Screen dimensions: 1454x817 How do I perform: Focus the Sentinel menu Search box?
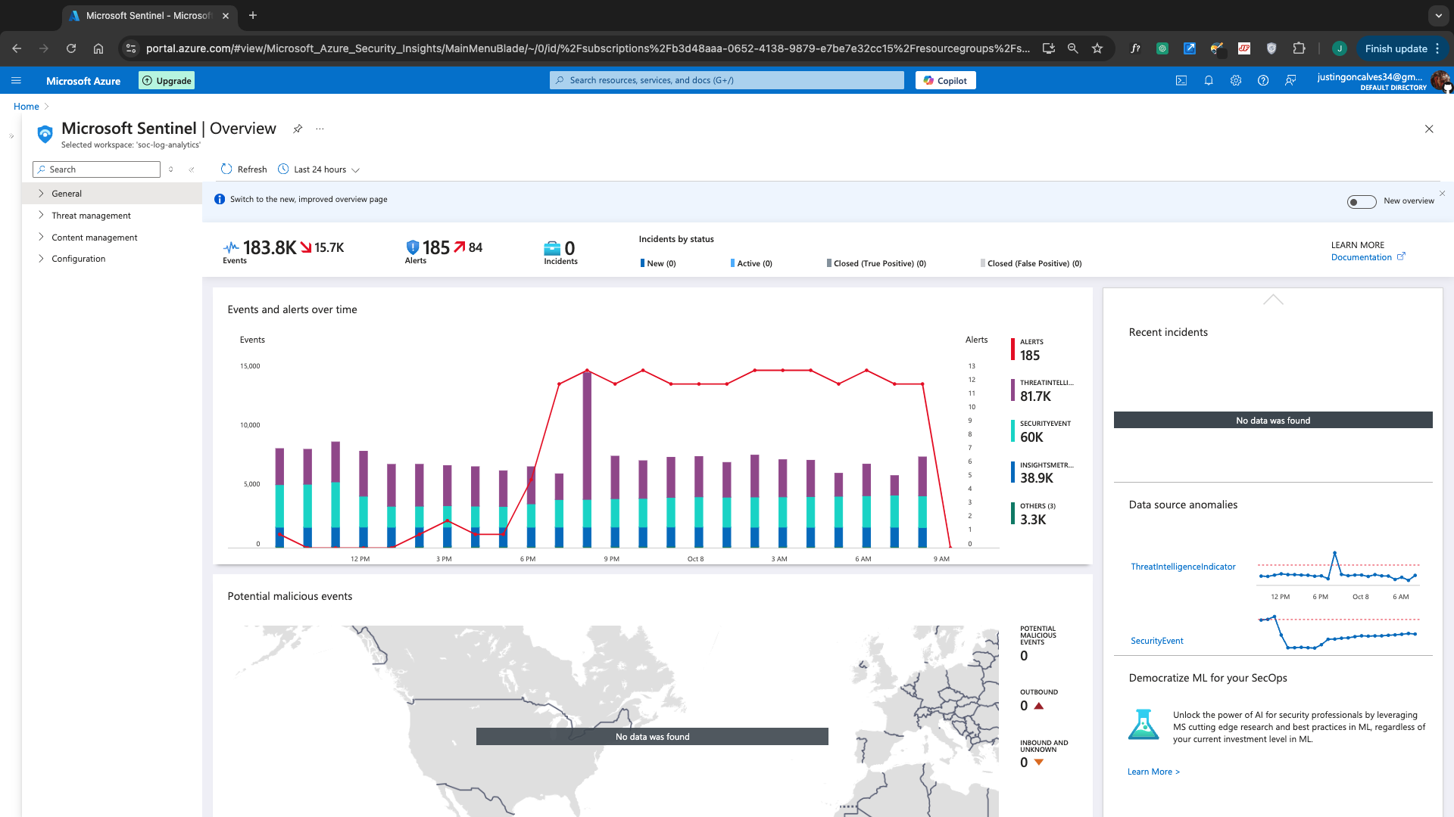pyautogui.click(x=97, y=169)
